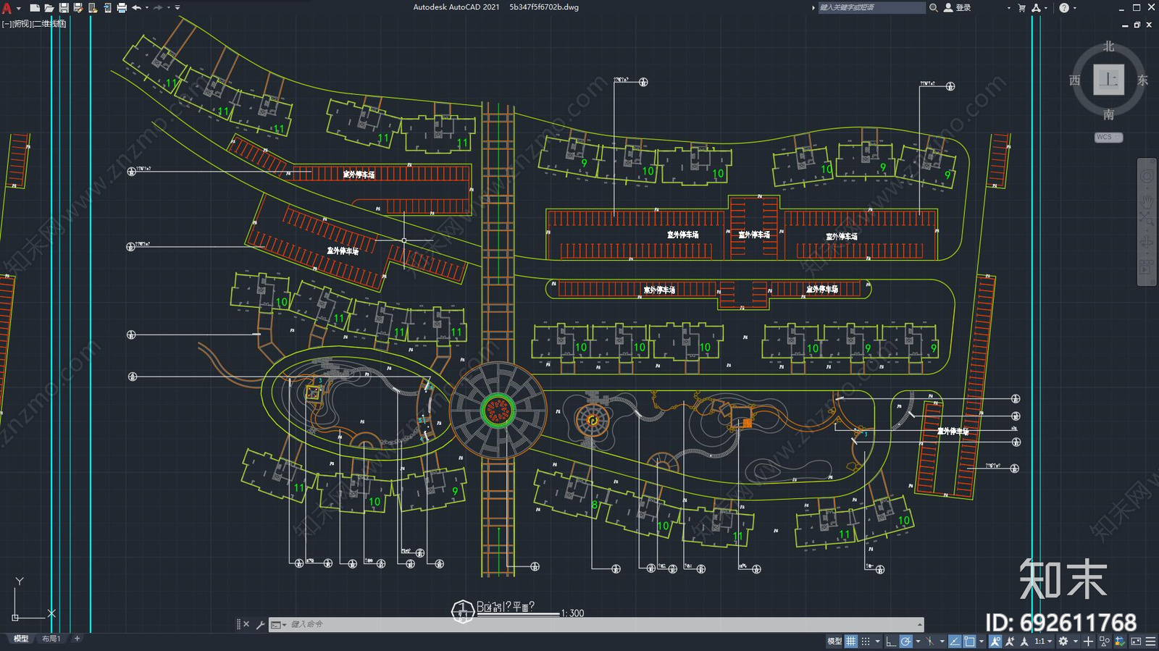1159x651 pixels.
Task: Open from Web and Mobile icon
Action: tap(93, 8)
